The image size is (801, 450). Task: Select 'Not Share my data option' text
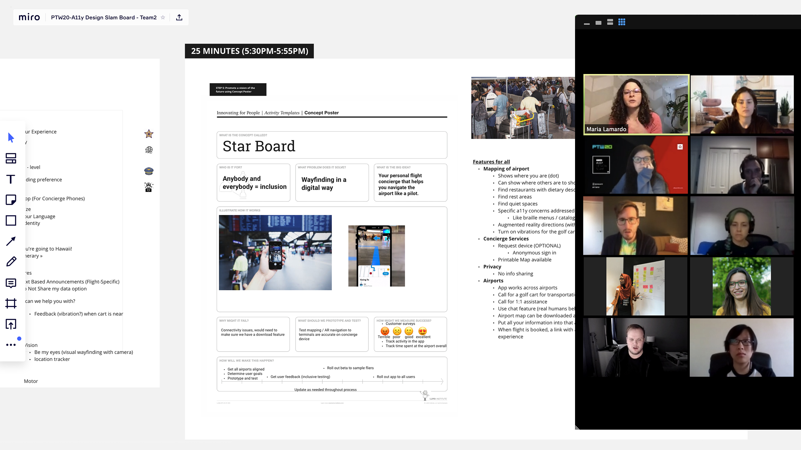click(57, 289)
